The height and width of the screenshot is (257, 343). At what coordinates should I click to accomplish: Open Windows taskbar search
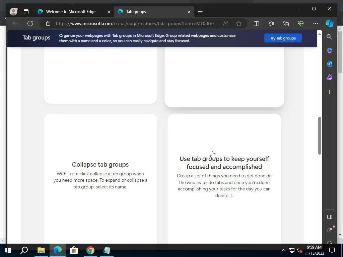click(x=24, y=250)
